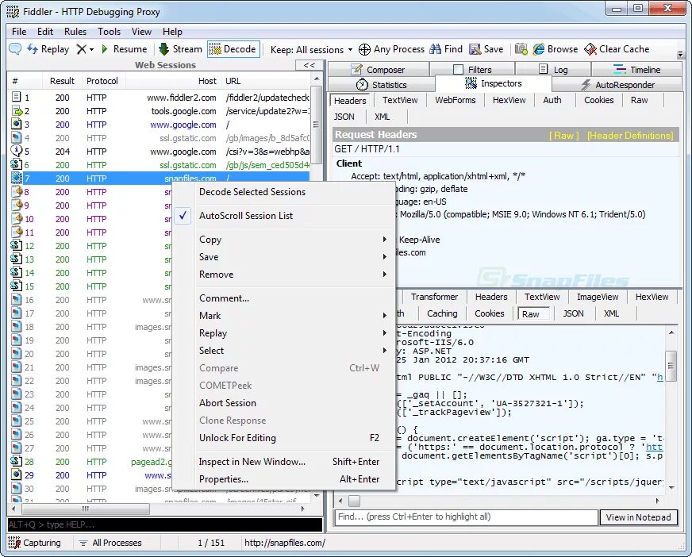Viewport: 692px width, 557px height.
Task: Expand the Replay submenu in context menu
Action: tap(284, 333)
